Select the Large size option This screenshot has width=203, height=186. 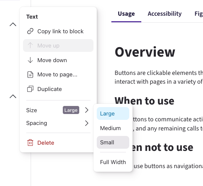tap(113, 114)
